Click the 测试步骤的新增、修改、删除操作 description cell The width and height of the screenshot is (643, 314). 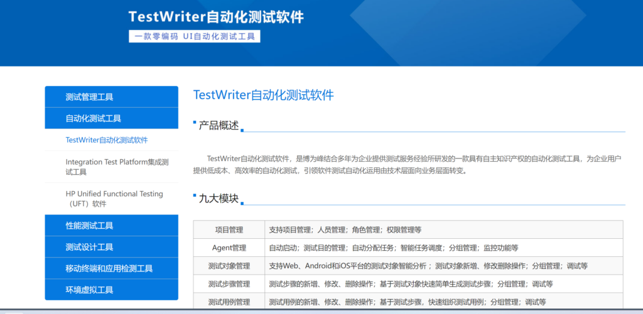(444, 284)
